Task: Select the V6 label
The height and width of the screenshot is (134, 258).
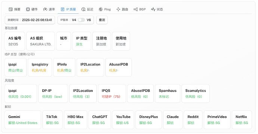Action: [x=89, y=20]
